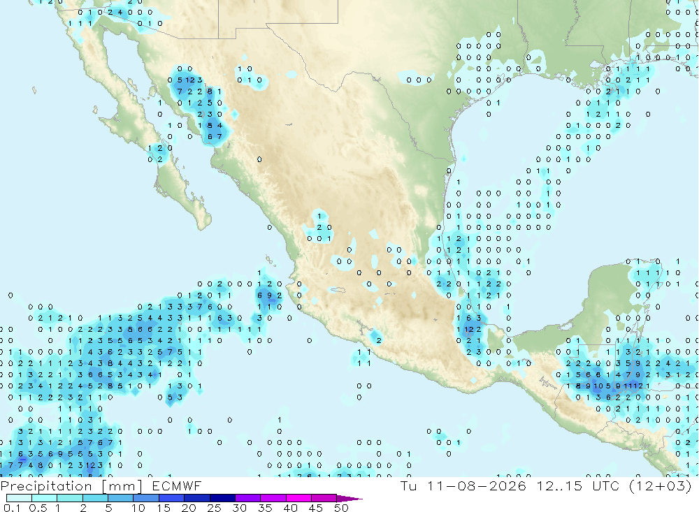Click the legend label "10"

coord(138,508)
